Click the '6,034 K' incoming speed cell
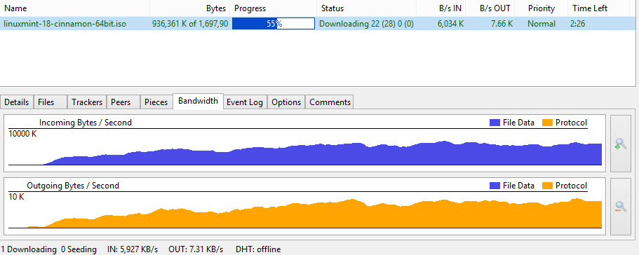The image size is (639, 255). 451,24
